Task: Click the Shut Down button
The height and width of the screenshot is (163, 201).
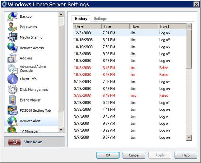Action: tap(34, 142)
